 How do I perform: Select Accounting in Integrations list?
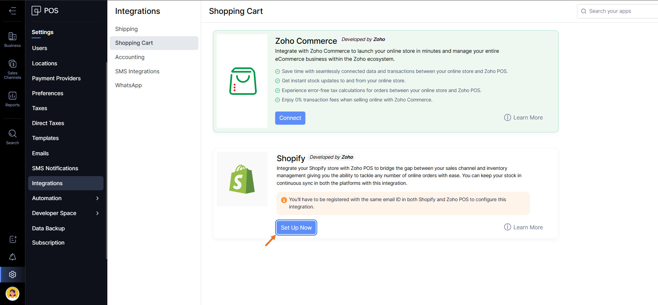point(130,57)
